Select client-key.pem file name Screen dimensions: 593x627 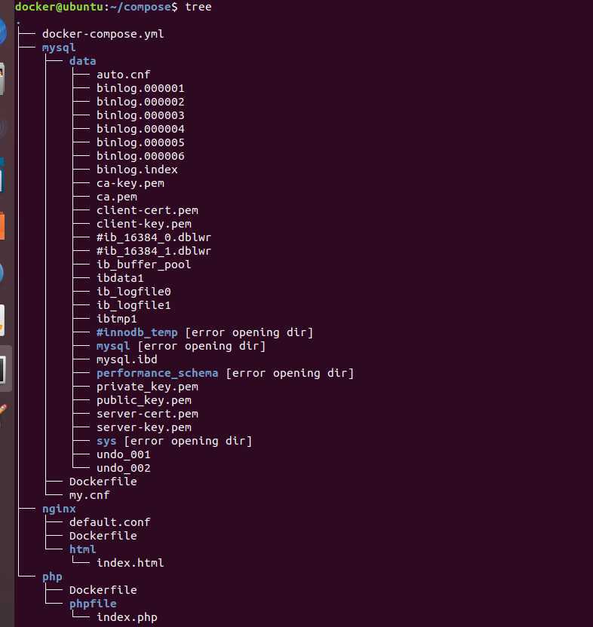point(144,225)
